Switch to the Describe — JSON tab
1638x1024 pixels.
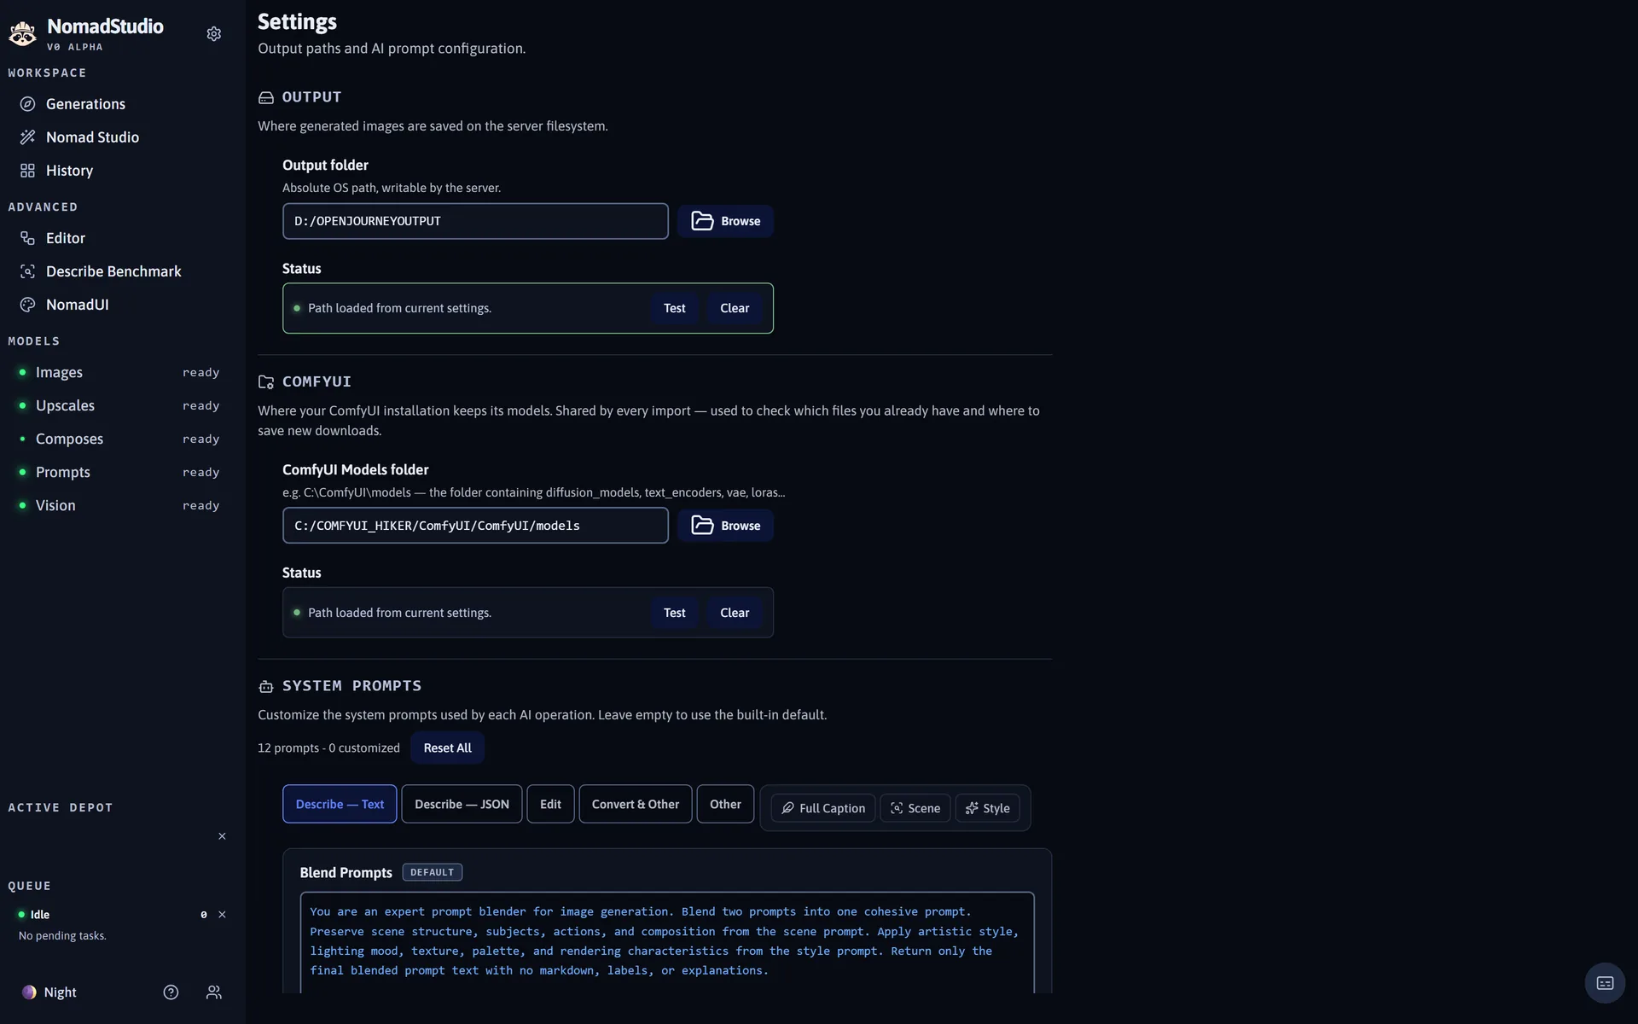tap(462, 805)
